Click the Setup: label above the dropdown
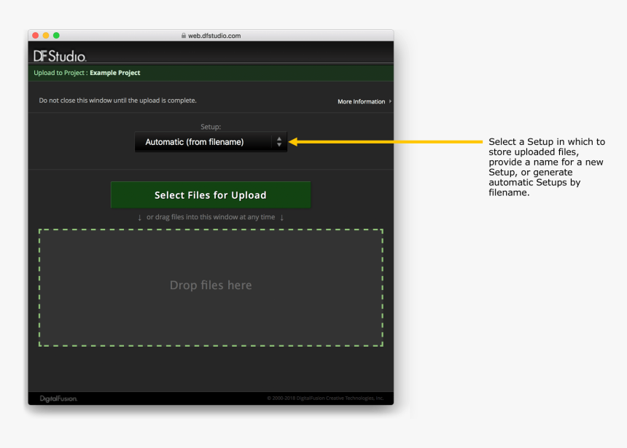 pyautogui.click(x=211, y=127)
